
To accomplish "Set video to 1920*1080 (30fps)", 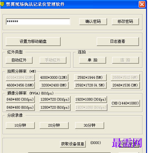I will click(x=91, y=99).
